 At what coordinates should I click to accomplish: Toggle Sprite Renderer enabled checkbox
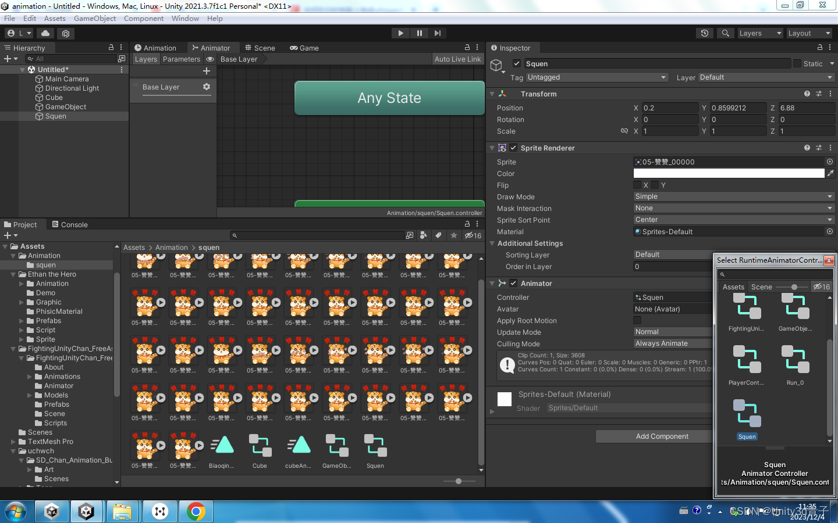513,148
